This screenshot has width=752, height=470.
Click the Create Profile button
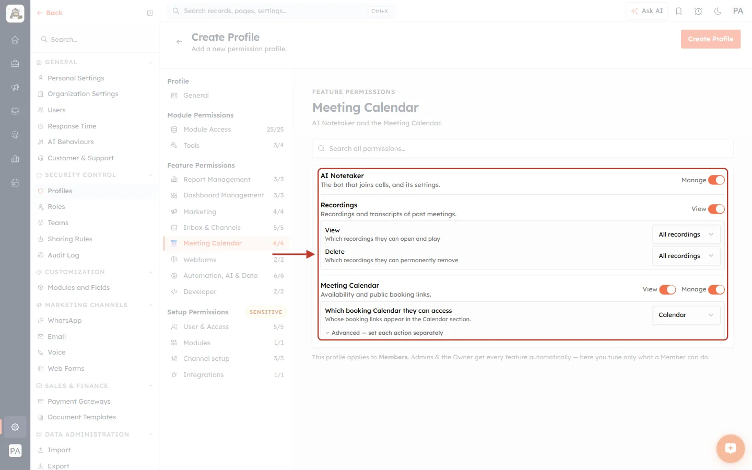pos(711,39)
